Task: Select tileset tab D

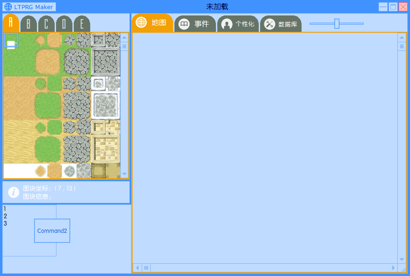Action: pyautogui.click(x=64, y=24)
